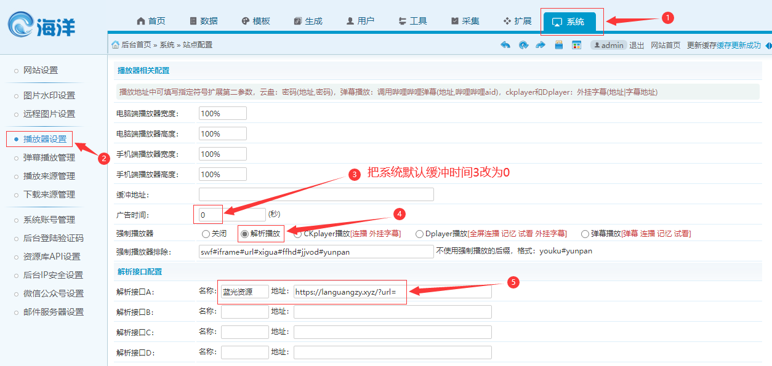This screenshot has height=366, width=772.
Task: Select the 弹幕播放 radio option
Action: coord(585,234)
